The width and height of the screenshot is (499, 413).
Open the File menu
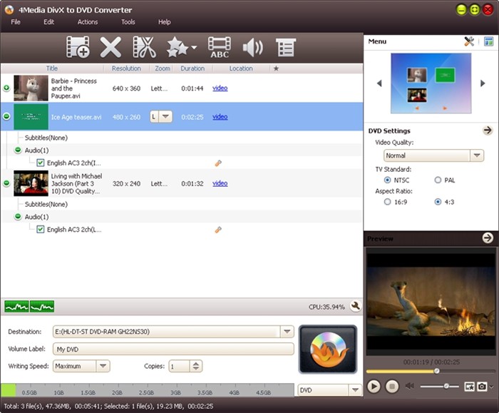coord(16,22)
